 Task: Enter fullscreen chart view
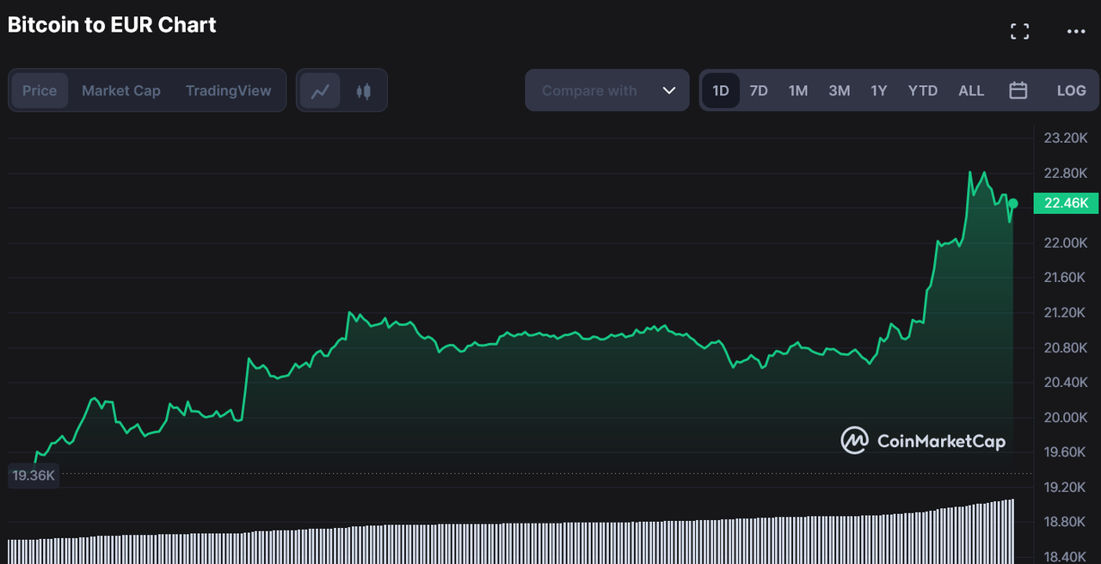tap(1019, 32)
